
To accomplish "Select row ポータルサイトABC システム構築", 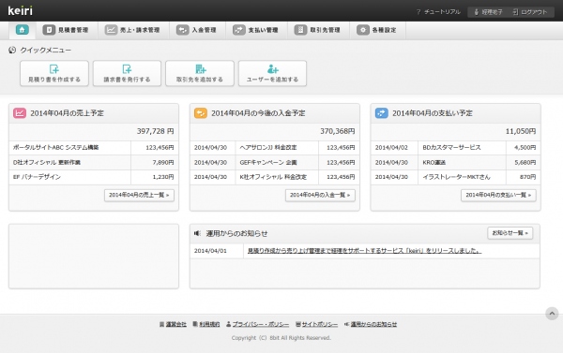I will click(x=94, y=147).
